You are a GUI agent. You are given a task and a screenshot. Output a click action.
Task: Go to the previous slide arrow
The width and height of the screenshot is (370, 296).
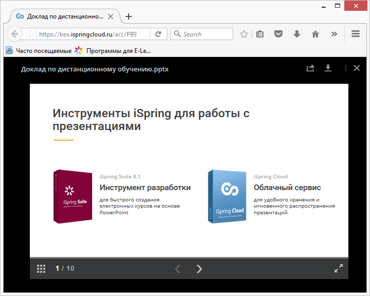tap(178, 269)
